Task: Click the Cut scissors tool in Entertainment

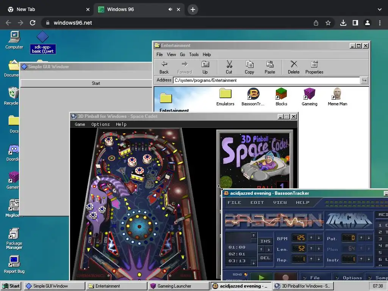Action: pos(229,67)
